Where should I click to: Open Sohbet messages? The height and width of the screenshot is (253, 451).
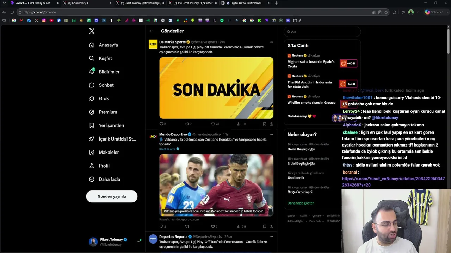(101, 85)
